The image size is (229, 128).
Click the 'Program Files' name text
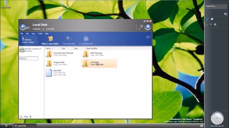pos(59,62)
